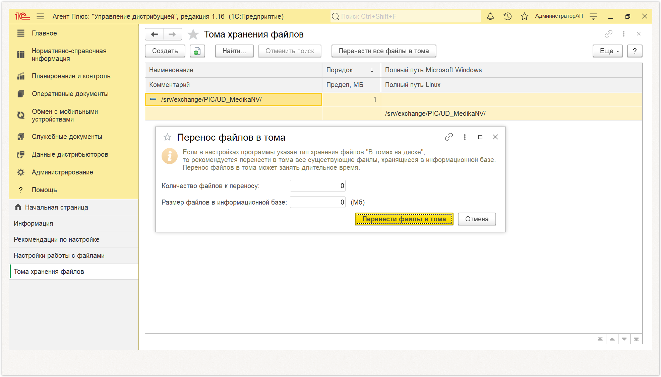Open the main hamburger menu next to 1C logo

[40, 16]
